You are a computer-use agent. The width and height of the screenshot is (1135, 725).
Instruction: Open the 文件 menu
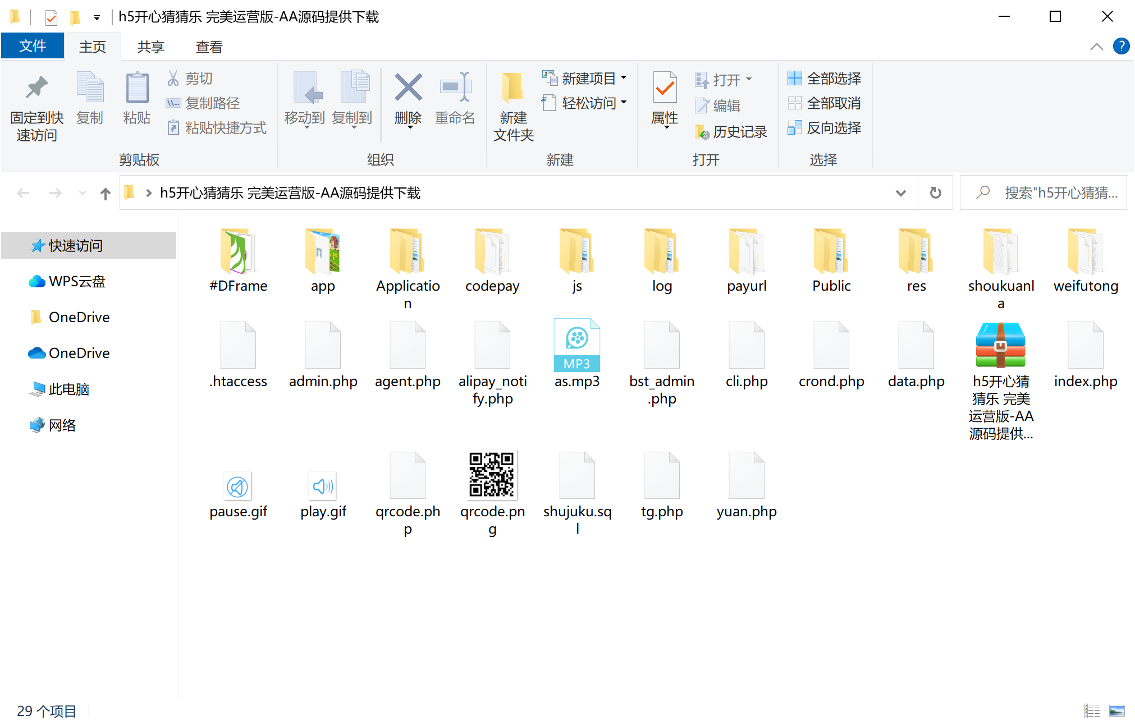33,46
